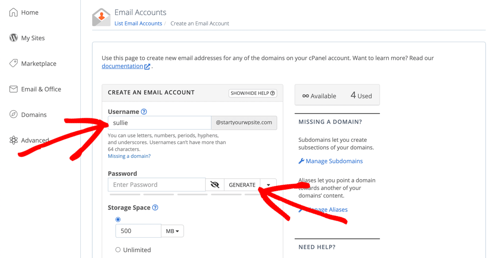The height and width of the screenshot is (258, 495).
Task: Click the Home house icon
Action: coord(13,12)
